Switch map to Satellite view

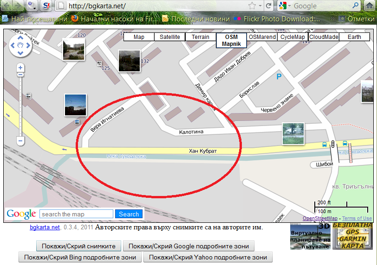coord(169,37)
